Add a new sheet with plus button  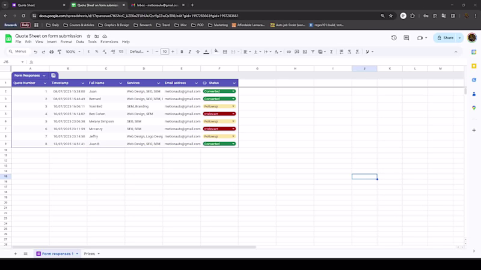tap(16, 254)
